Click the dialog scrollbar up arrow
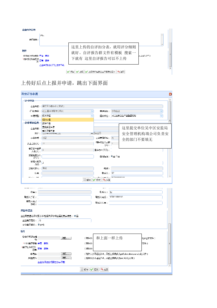 [x=170, y=100]
